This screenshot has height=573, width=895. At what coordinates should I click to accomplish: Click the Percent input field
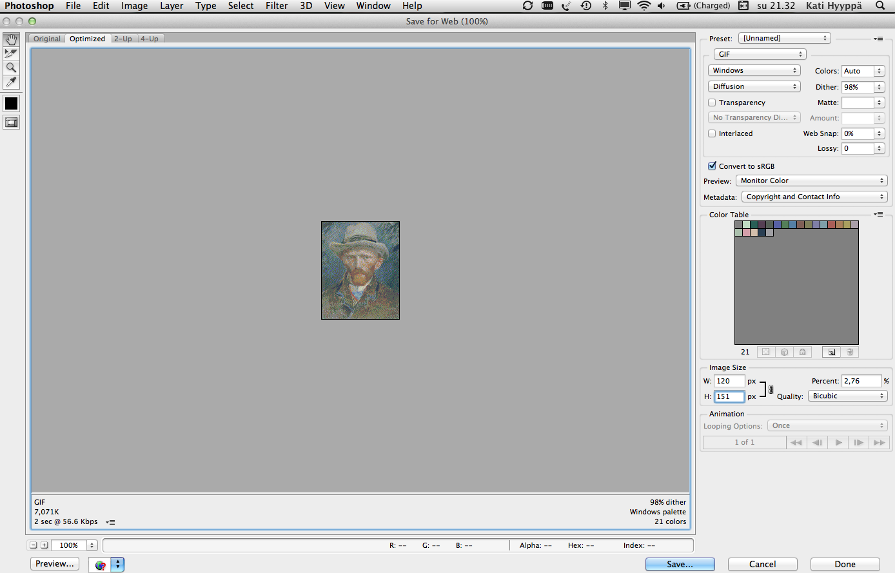tap(861, 381)
